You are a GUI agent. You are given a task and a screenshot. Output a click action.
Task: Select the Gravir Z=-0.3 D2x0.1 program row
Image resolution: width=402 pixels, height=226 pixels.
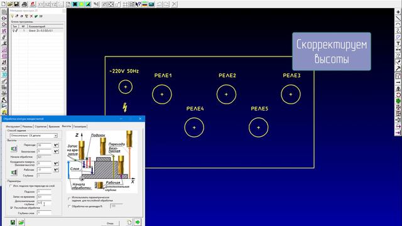(x=38, y=31)
